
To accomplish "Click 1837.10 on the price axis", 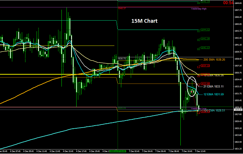I will tap(238, 66).
